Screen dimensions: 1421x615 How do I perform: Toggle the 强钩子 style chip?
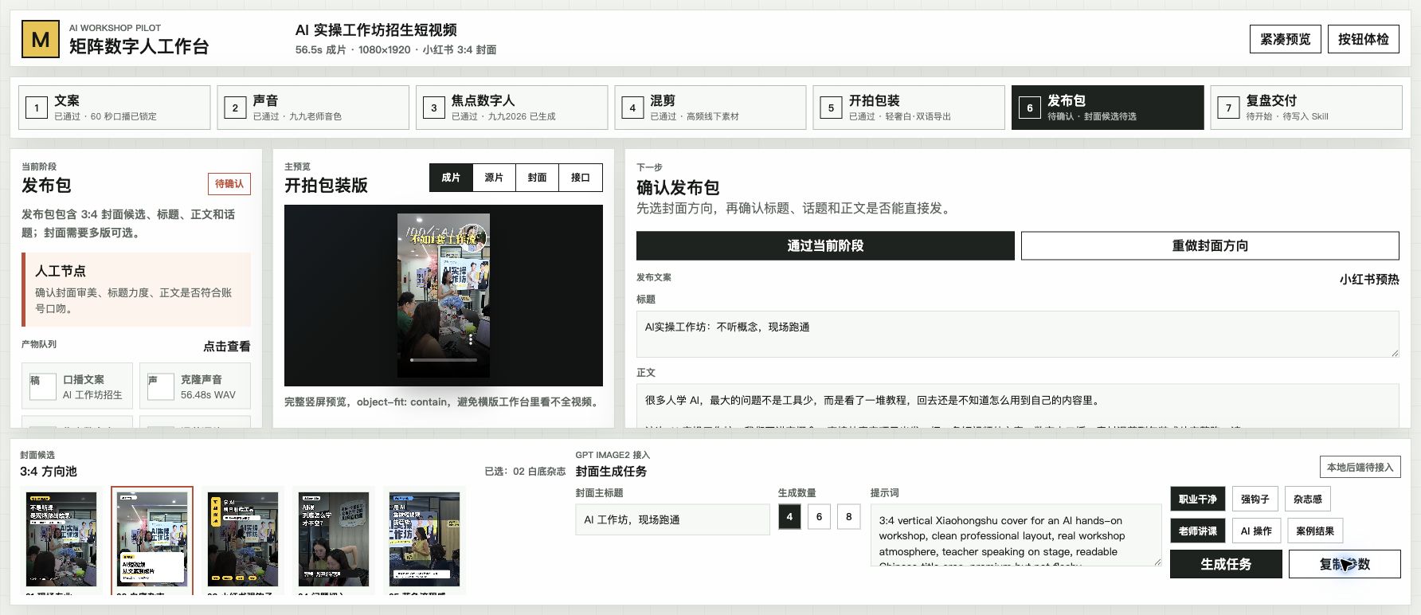coord(1255,499)
